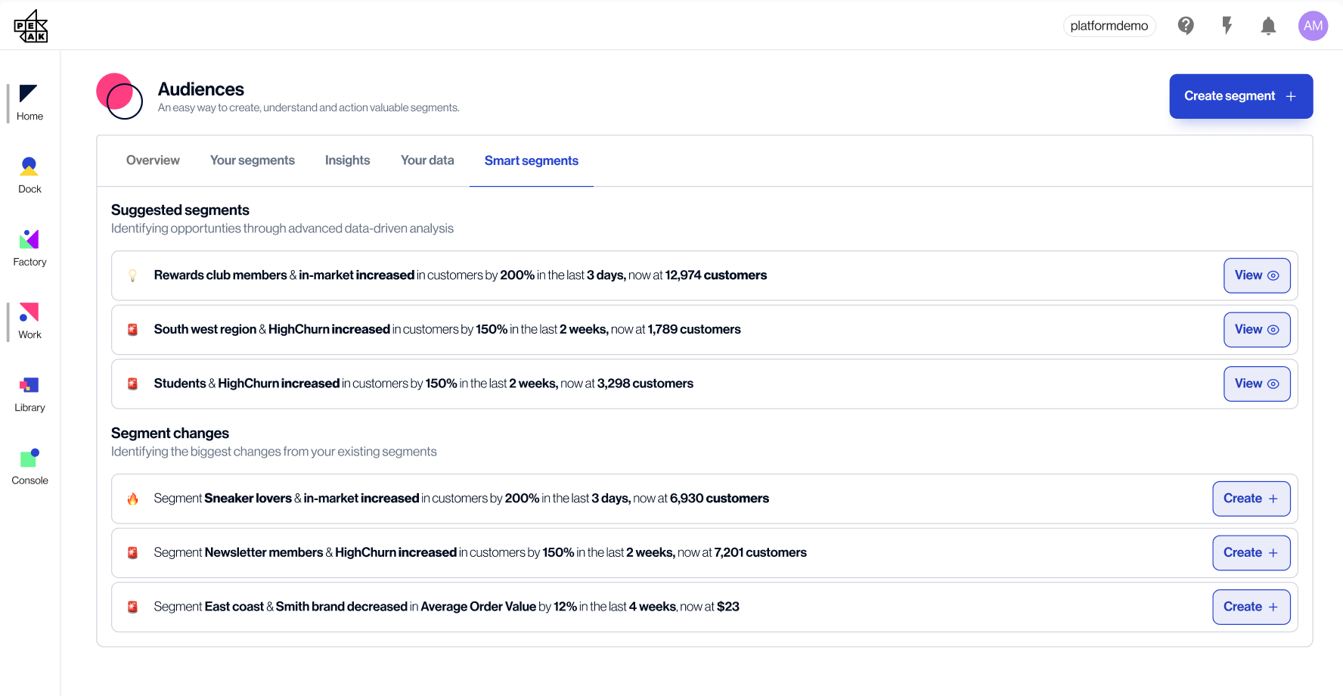Image resolution: width=1343 pixels, height=696 pixels.
Task: Open the Insights tab
Action: point(347,160)
